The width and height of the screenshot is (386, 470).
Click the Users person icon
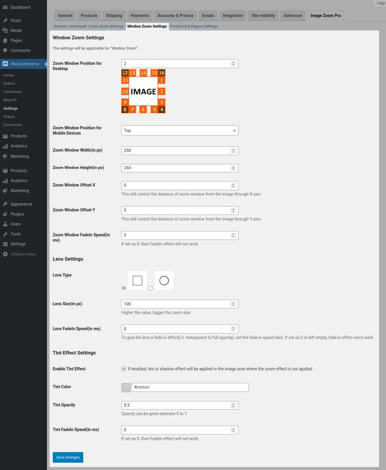pyautogui.click(x=5, y=224)
